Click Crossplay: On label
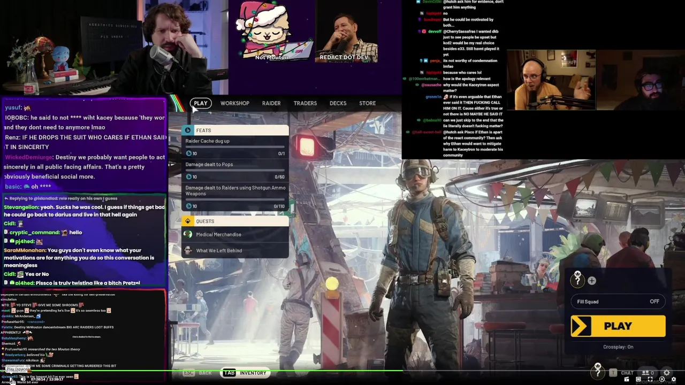 point(618,347)
